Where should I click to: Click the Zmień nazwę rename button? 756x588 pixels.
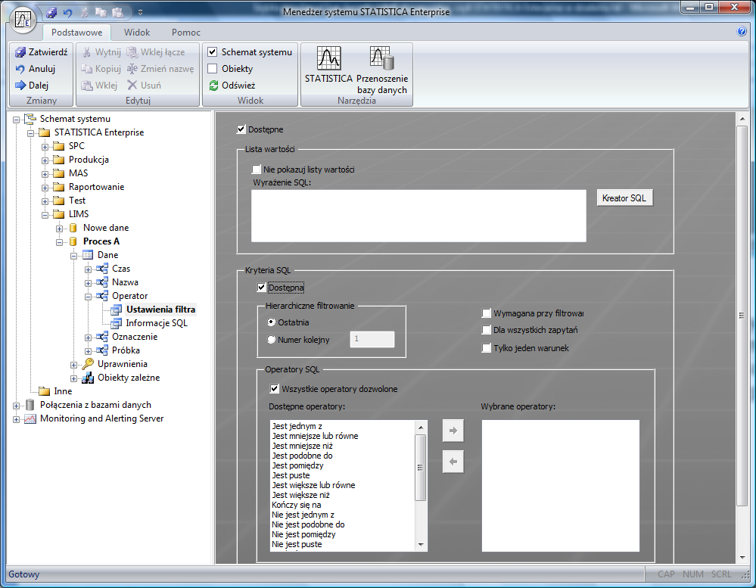tap(160, 69)
